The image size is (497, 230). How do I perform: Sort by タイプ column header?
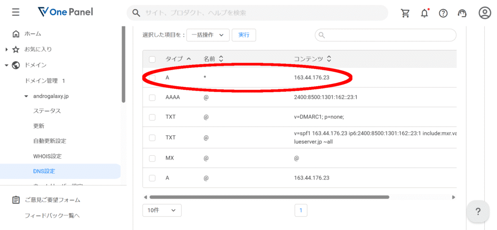pyautogui.click(x=178, y=59)
